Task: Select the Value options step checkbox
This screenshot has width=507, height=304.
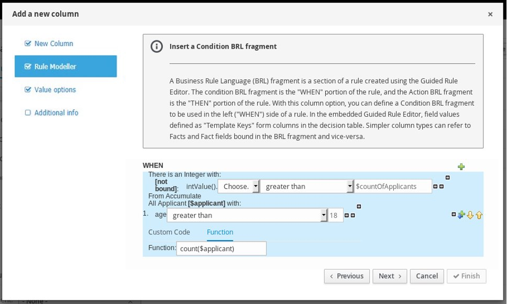Action: click(x=28, y=89)
